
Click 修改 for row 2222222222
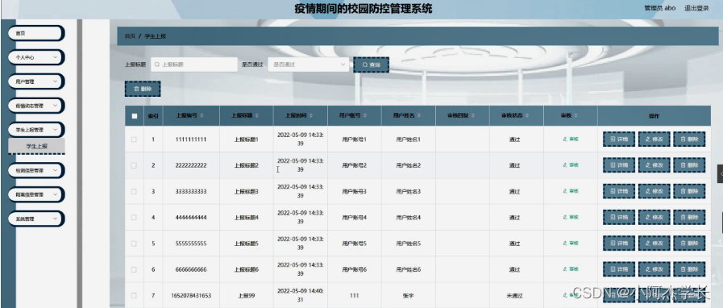pyautogui.click(x=654, y=165)
